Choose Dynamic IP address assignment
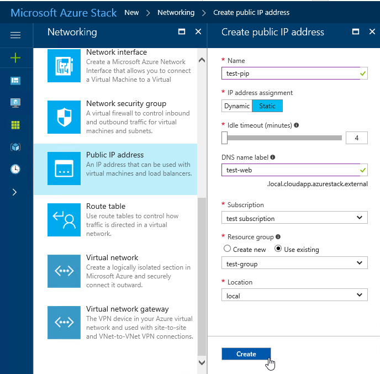 tap(237, 106)
